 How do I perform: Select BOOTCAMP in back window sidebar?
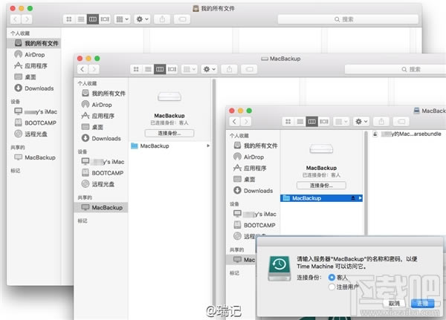point(34,123)
